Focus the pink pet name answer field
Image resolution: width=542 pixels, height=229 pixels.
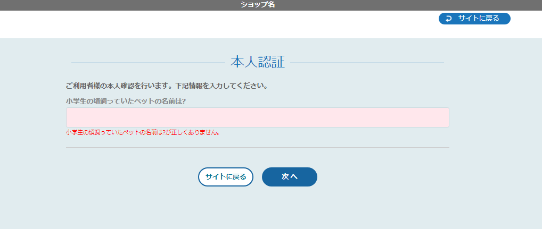(257, 117)
